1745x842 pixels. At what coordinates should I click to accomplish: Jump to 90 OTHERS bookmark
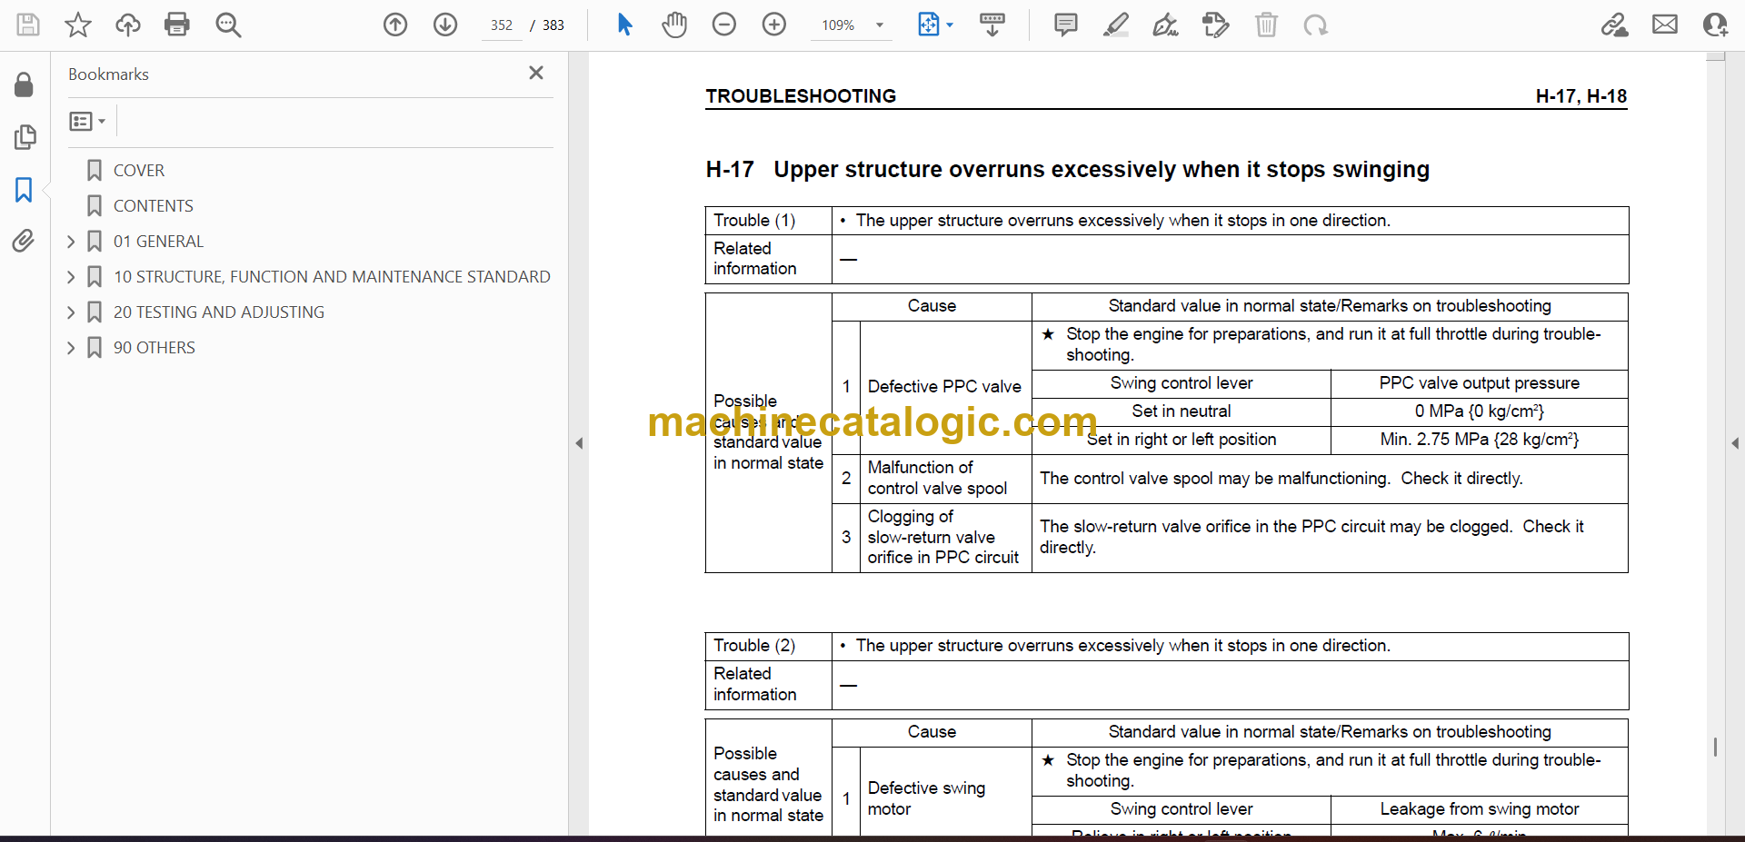154,347
